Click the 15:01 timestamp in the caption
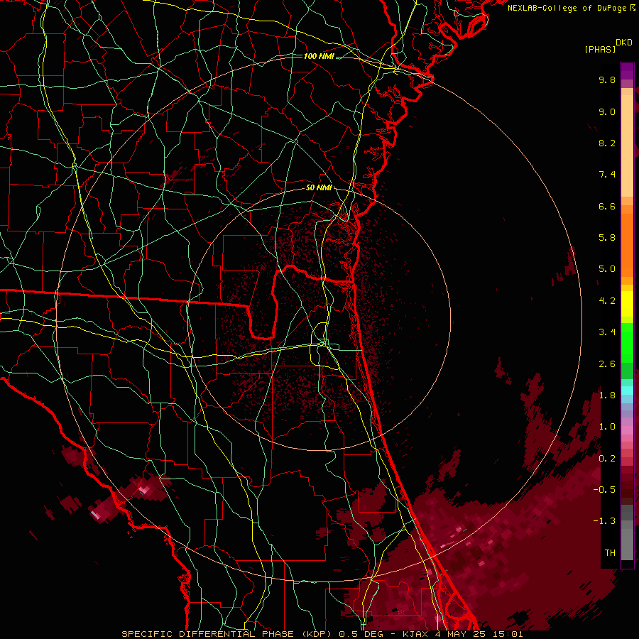This screenshot has width=639, height=639. click(x=508, y=634)
